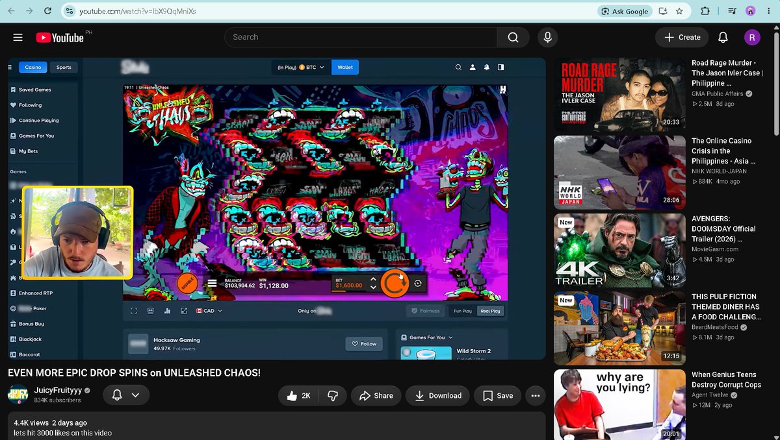Click the Unleashed Chaos video player
Screen dimensions: 780x440
click(277, 208)
